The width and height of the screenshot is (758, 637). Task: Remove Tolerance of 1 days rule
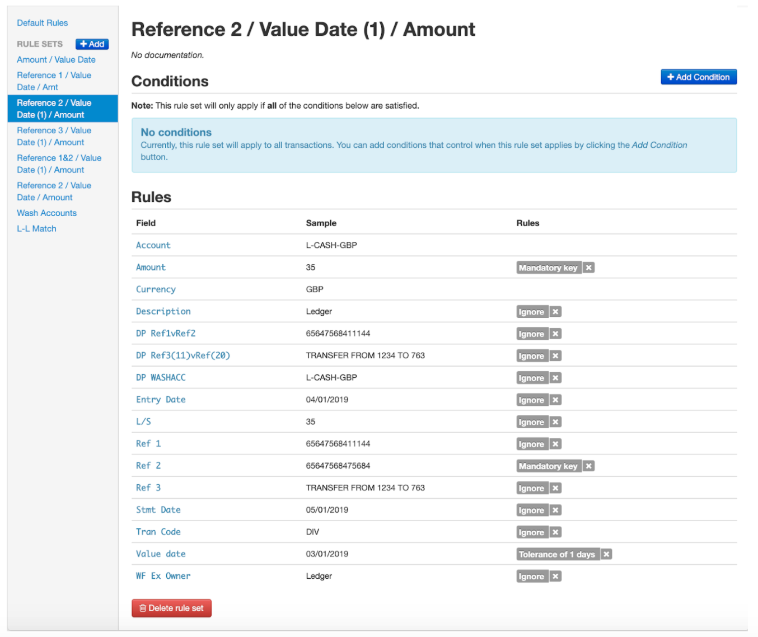(x=606, y=554)
